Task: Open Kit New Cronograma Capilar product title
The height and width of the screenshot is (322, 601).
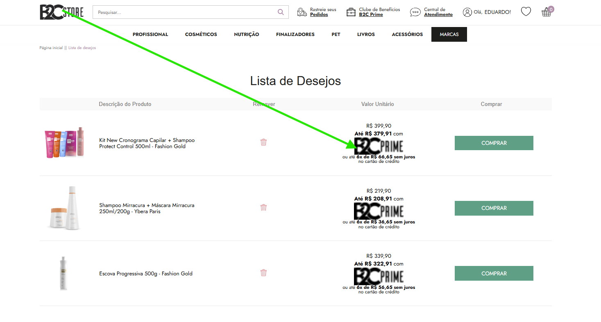Action: (x=147, y=143)
